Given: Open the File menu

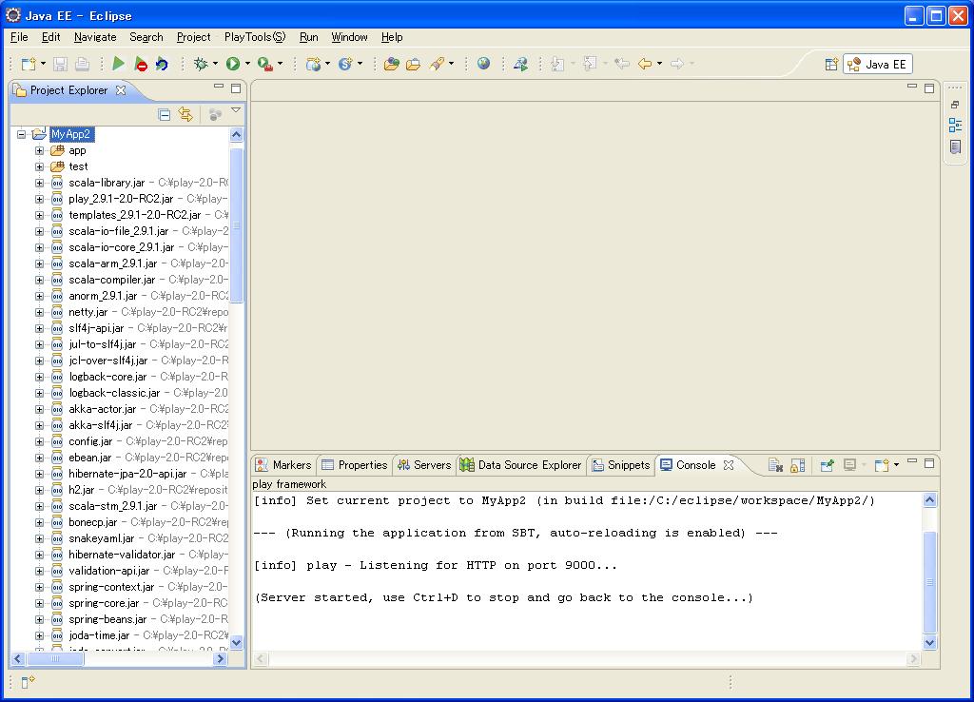Looking at the screenshot, I should tap(19, 37).
